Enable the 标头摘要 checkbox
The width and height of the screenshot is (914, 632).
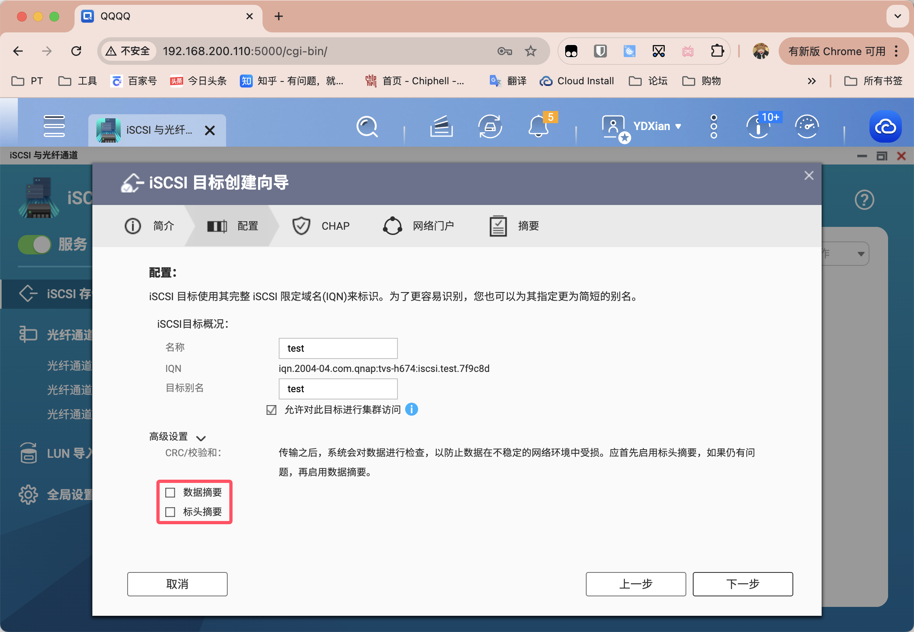pyautogui.click(x=171, y=512)
